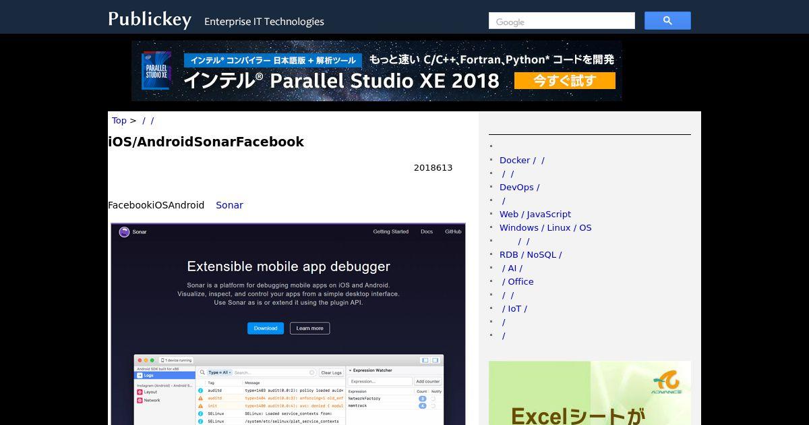The width and height of the screenshot is (809, 425).
Task: Open the Sonar website screenshot image
Action: pyautogui.click(x=288, y=324)
